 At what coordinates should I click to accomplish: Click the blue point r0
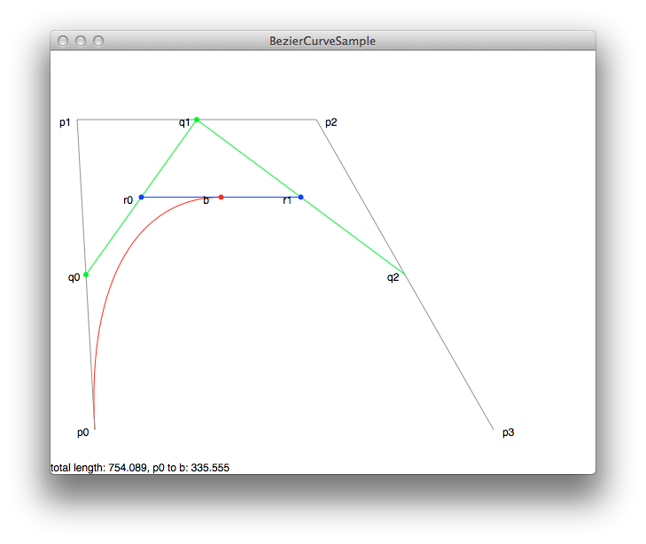pos(141,198)
